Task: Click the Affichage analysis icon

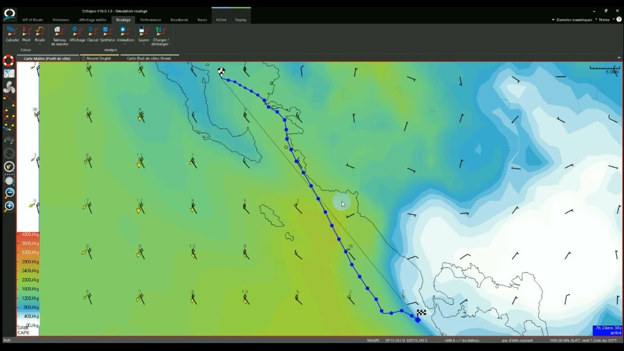Action: tap(77, 31)
